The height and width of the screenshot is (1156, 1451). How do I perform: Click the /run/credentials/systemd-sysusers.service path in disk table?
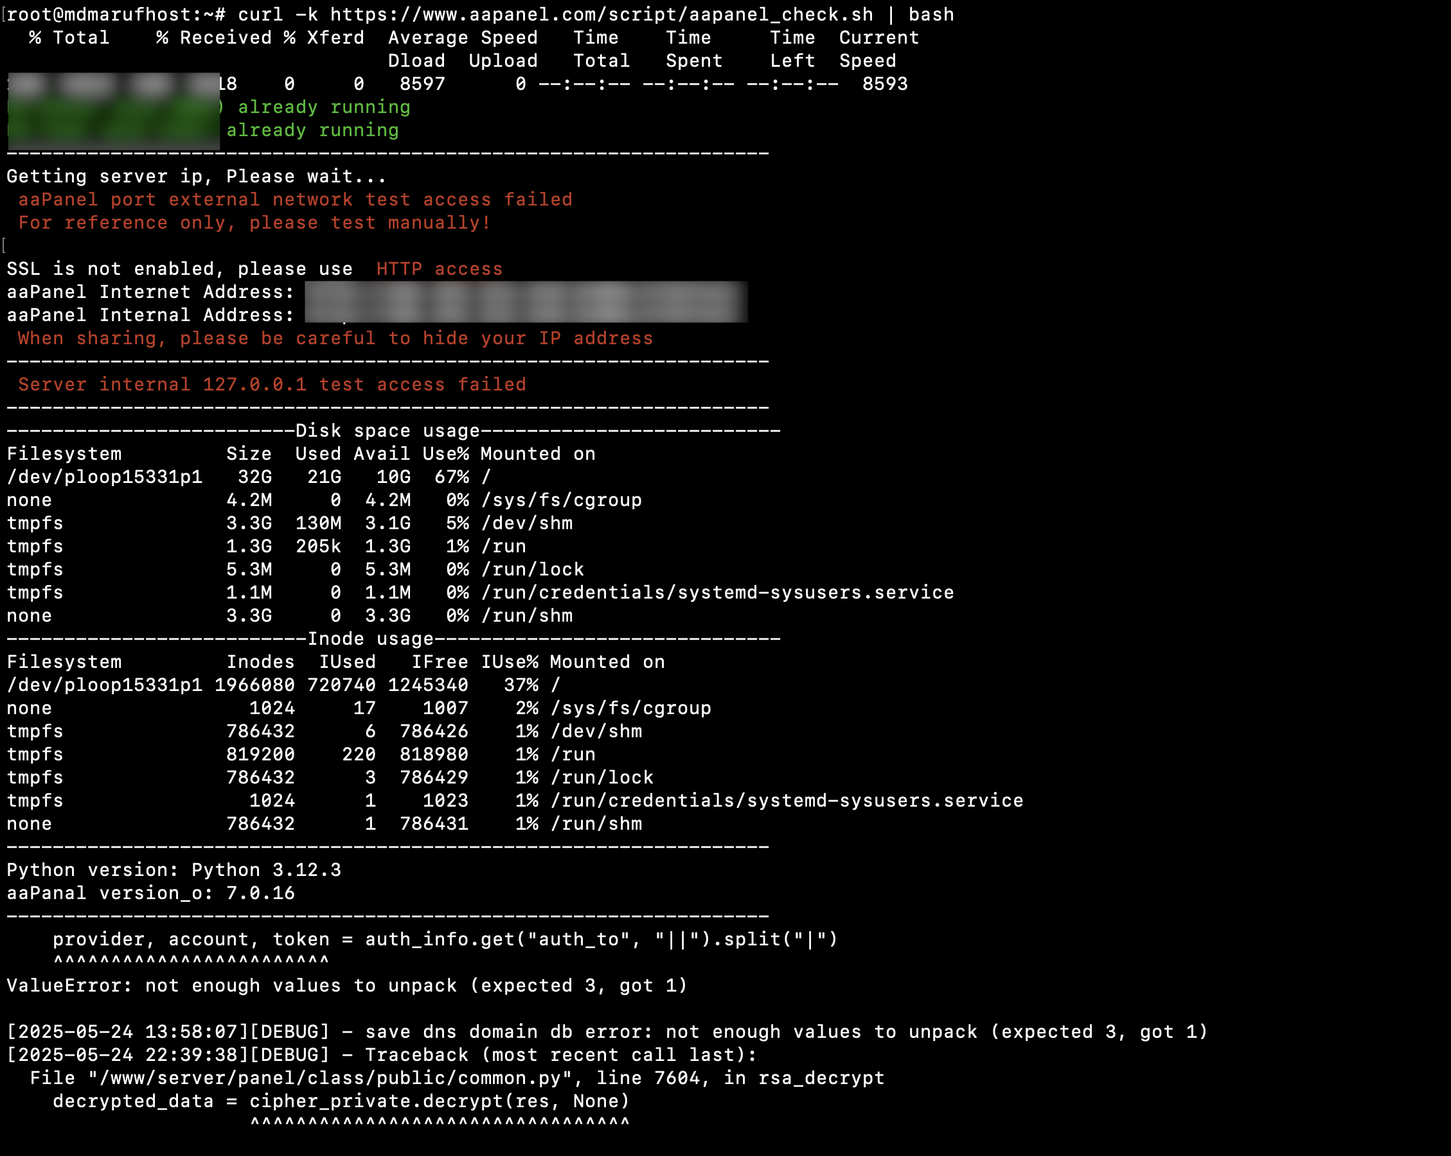point(717,593)
